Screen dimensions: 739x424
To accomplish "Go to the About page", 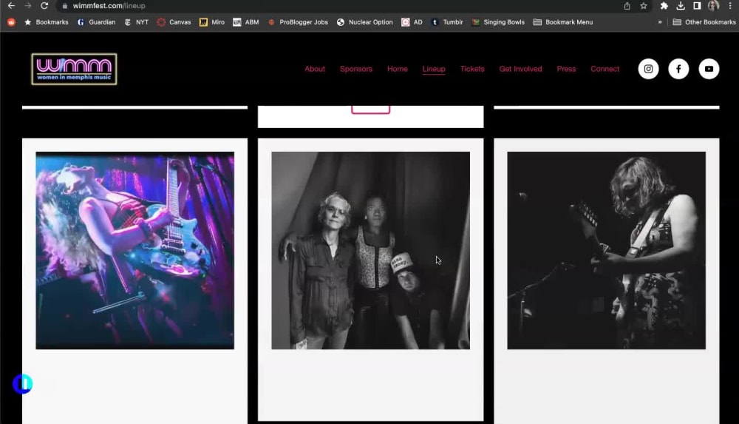I will pos(315,69).
